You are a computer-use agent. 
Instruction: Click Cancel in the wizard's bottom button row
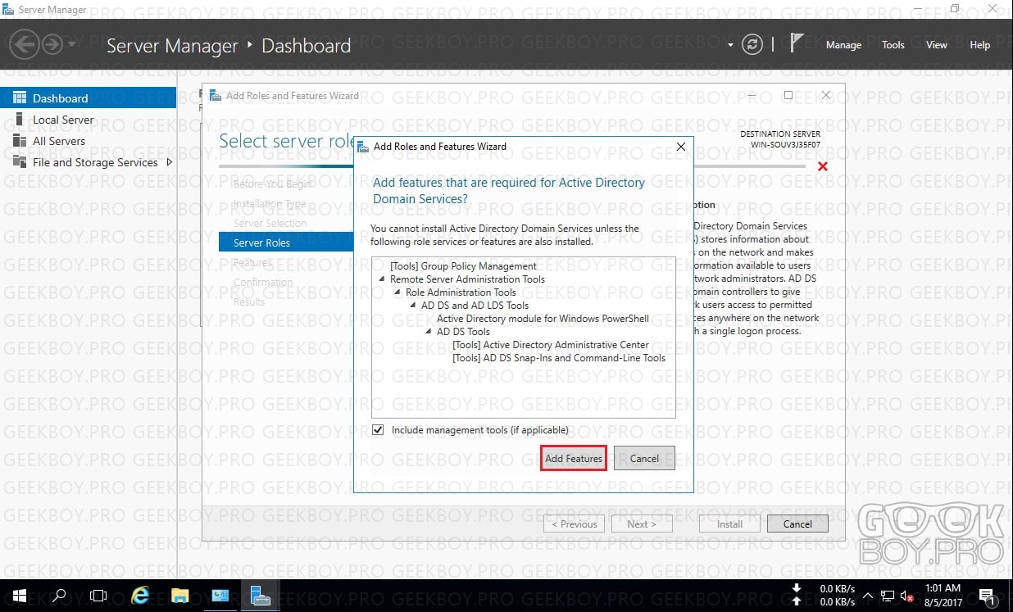(797, 524)
